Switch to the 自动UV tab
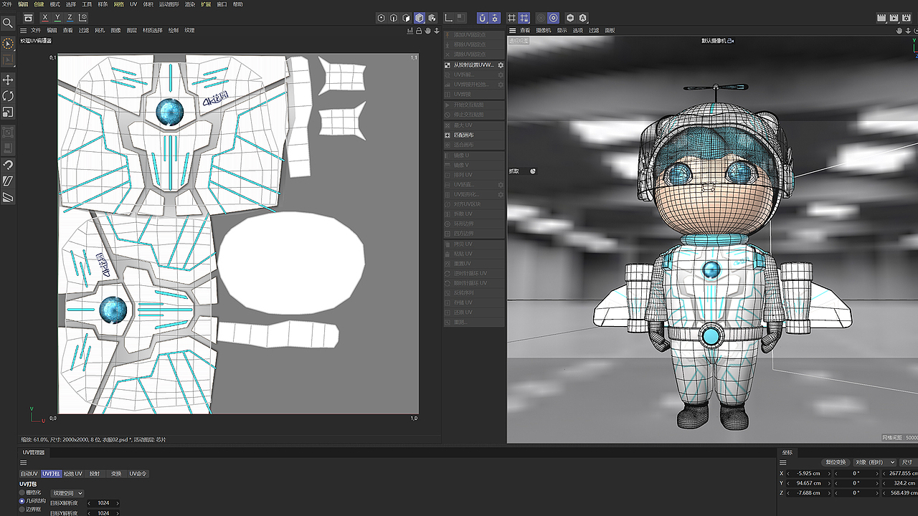Screen dimensions: 918x516 coord(29,474)
